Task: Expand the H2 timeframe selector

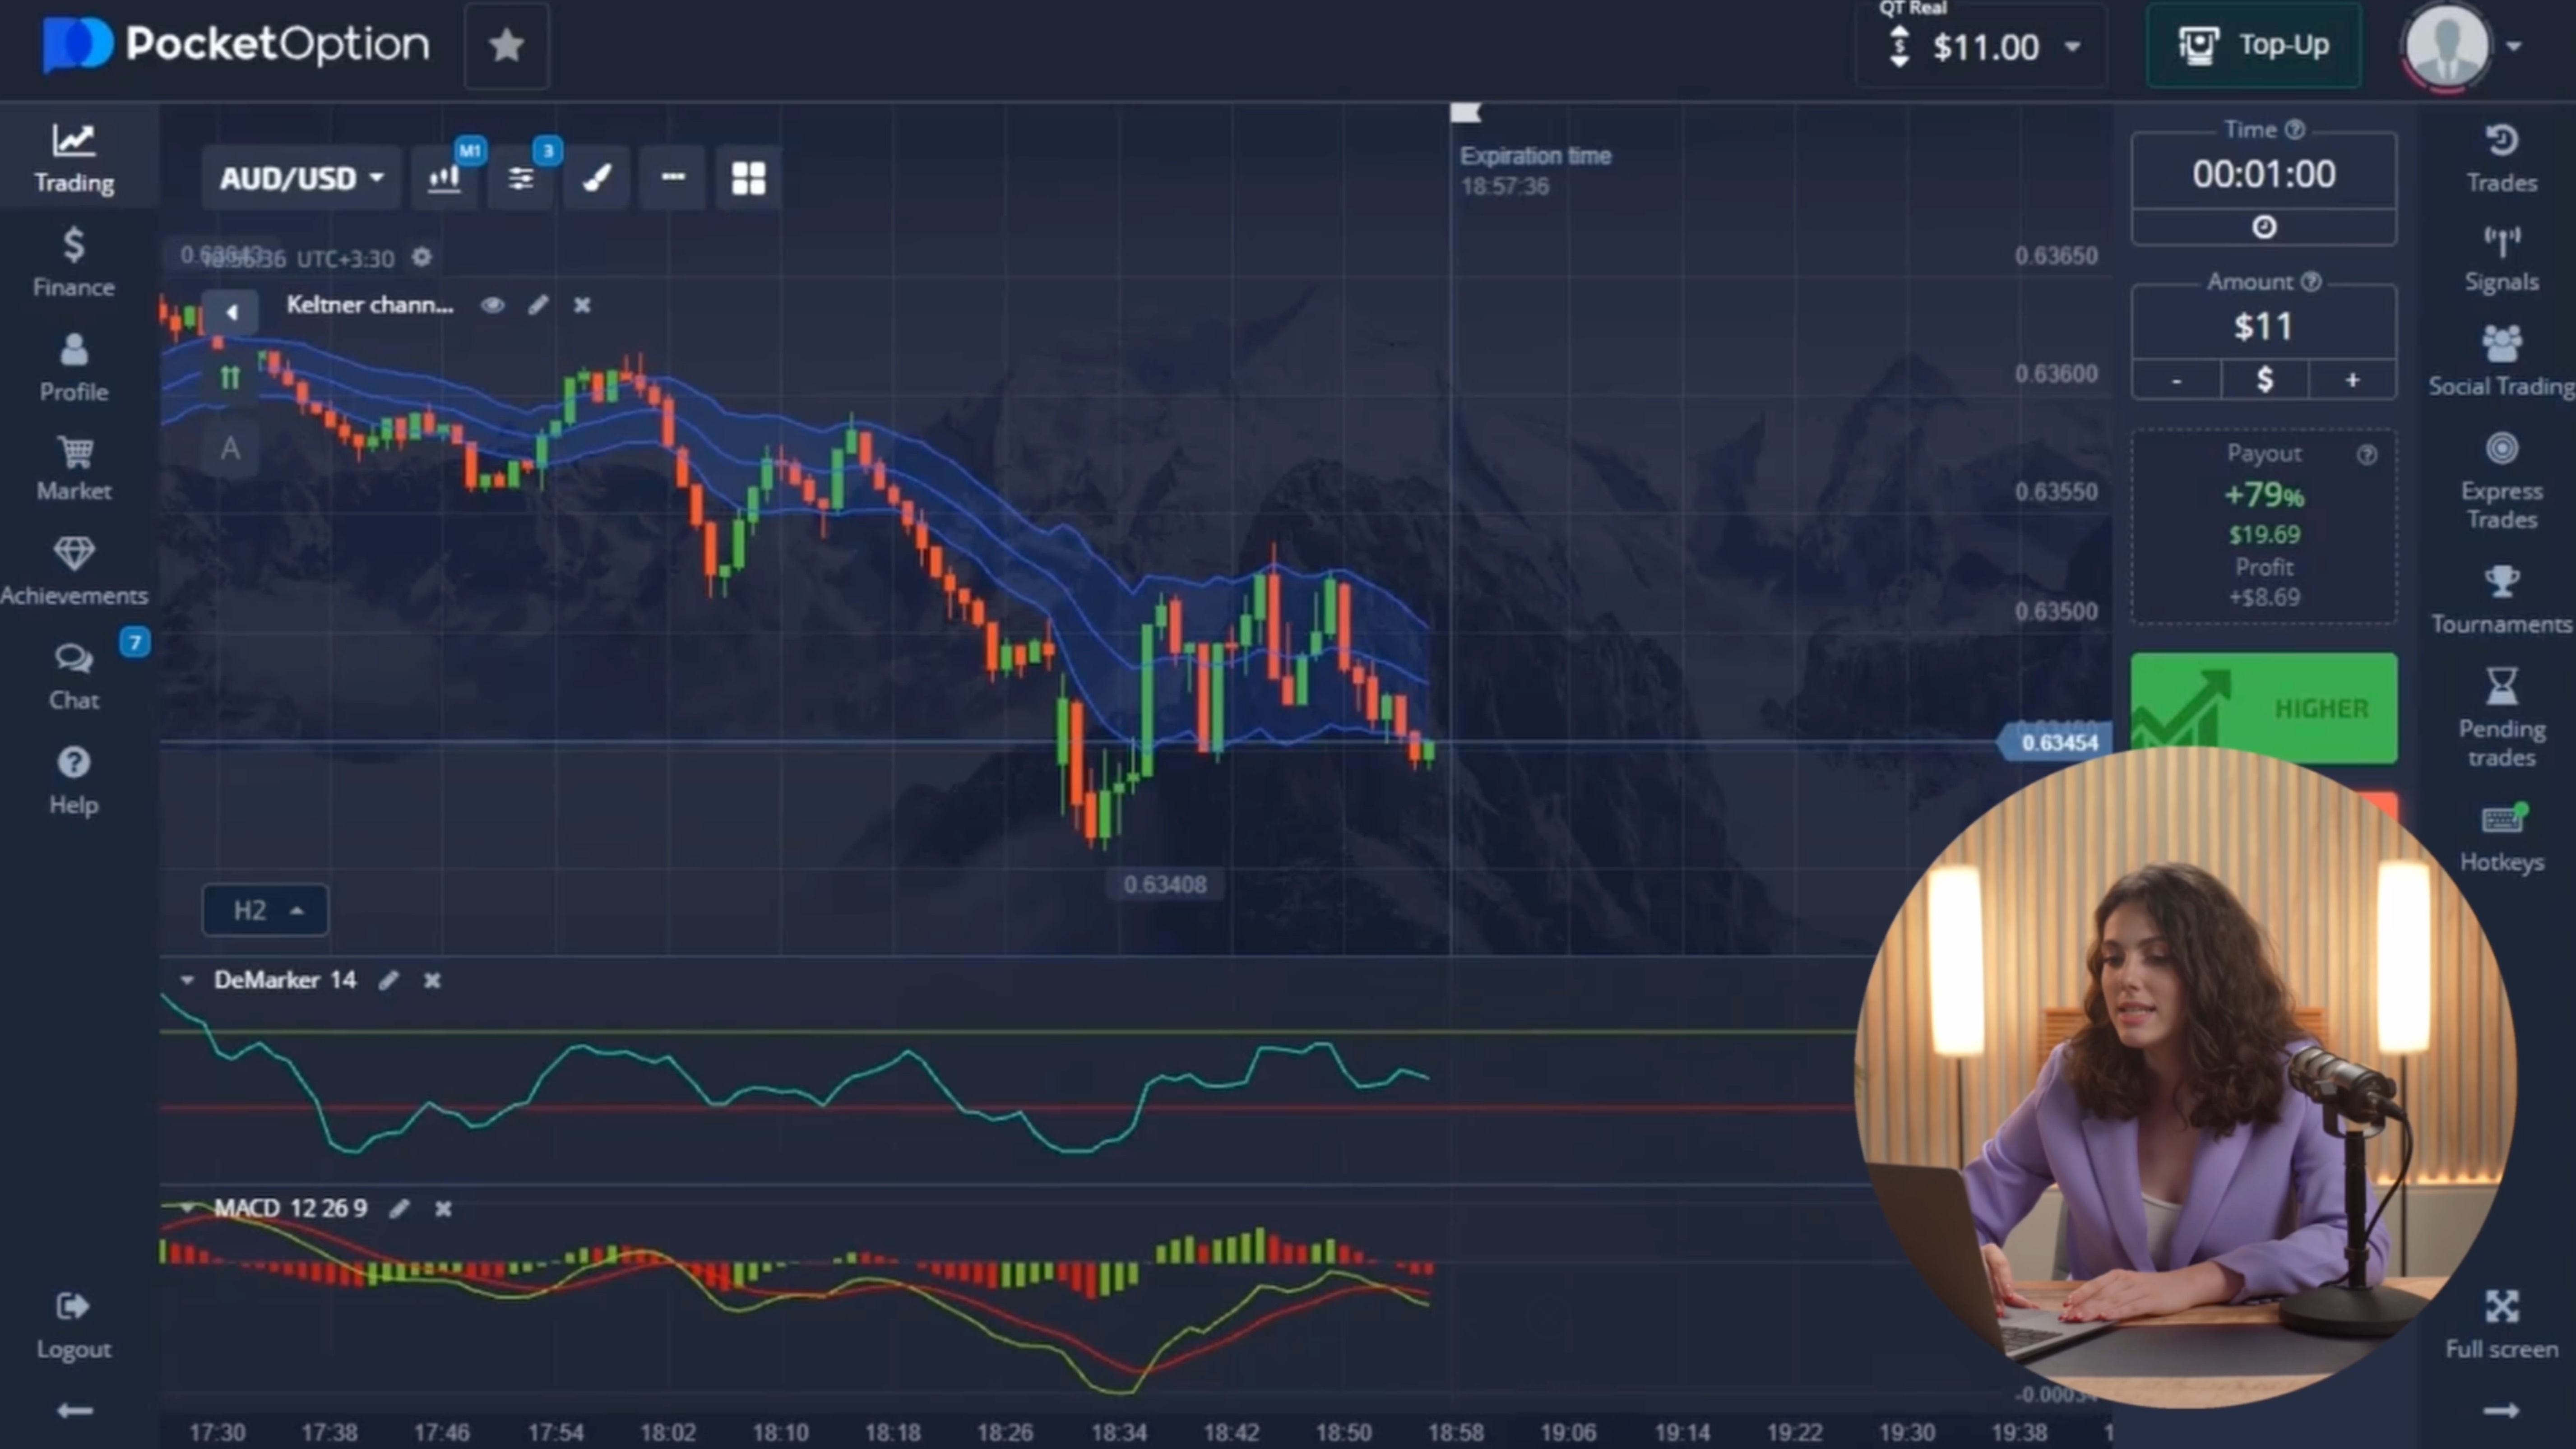Action: (265, 910)
